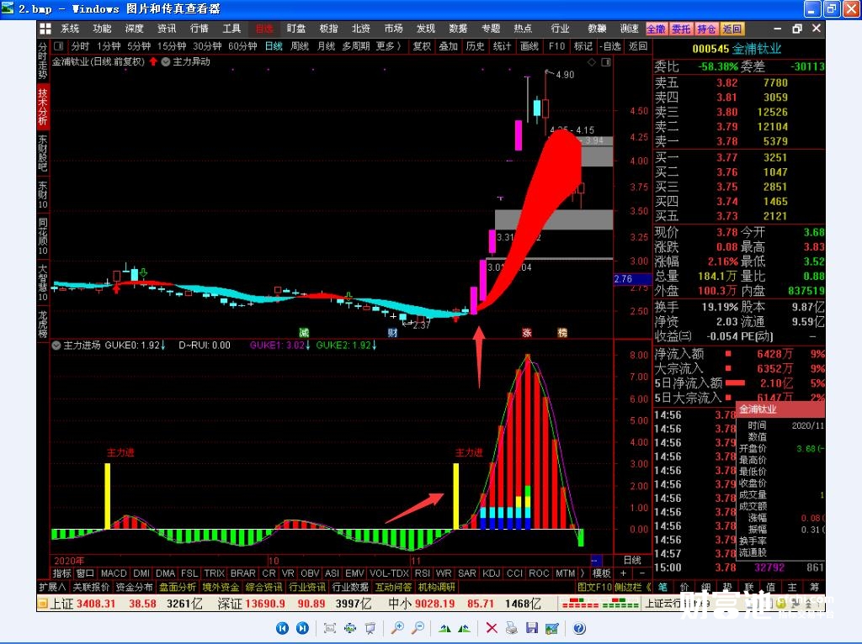Select 日线 period

274,46
